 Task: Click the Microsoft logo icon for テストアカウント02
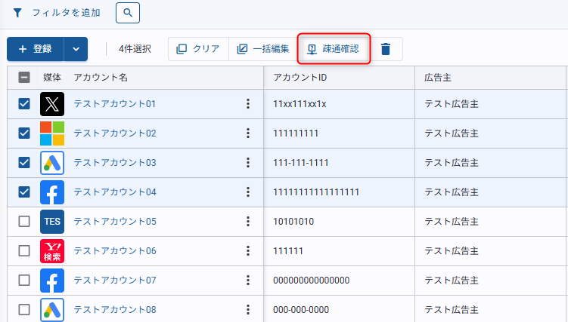52,133
